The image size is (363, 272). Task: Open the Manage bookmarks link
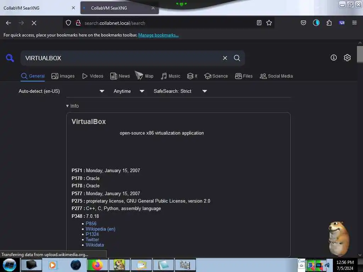158,35
